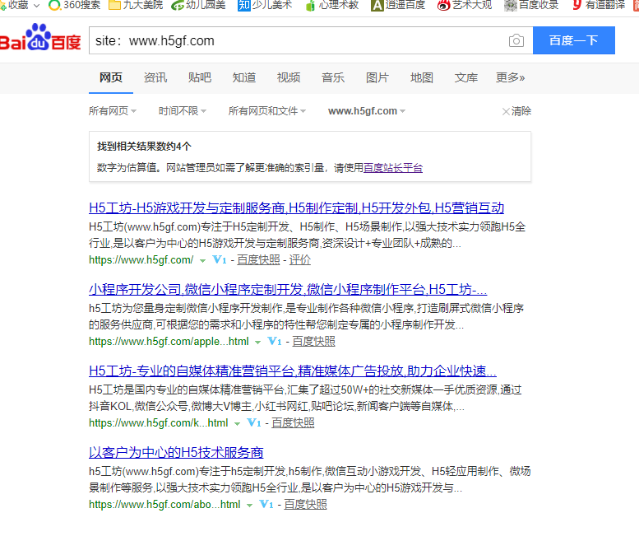Expand the 所有网页 filter dropdown
639x555 pixels.
(x=112, y=111)
